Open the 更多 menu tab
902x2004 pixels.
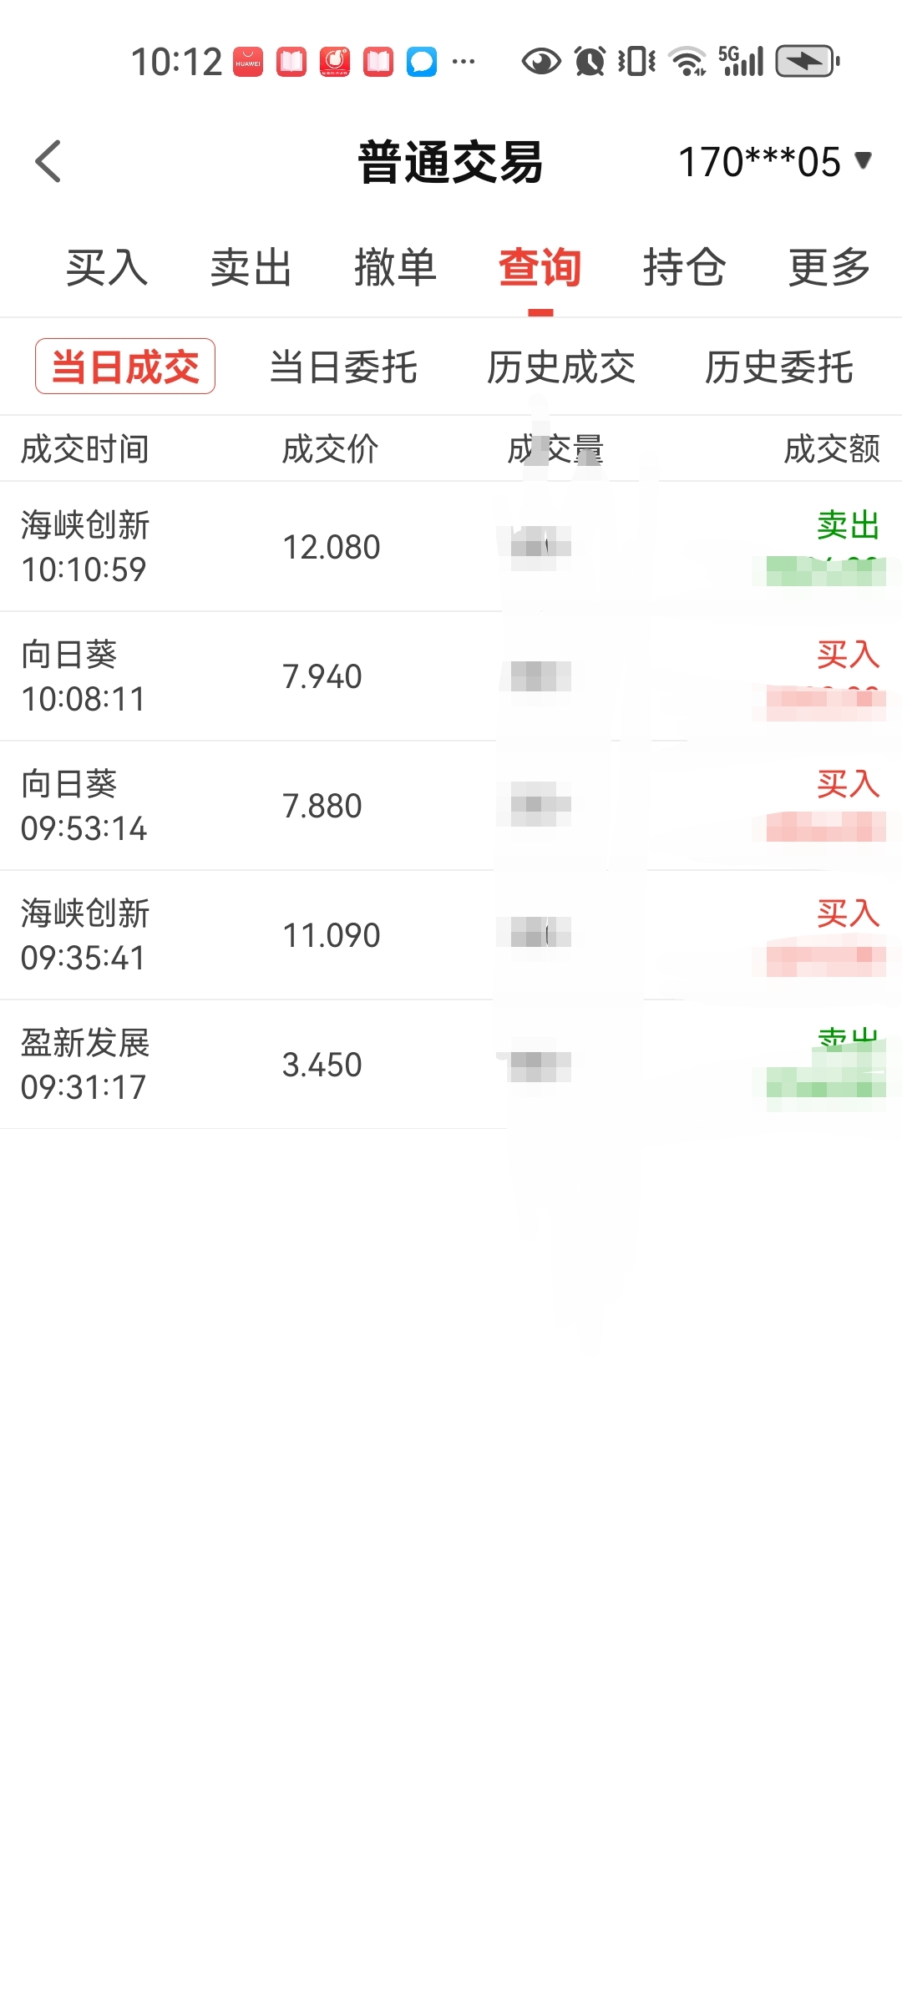coord(829,268)
